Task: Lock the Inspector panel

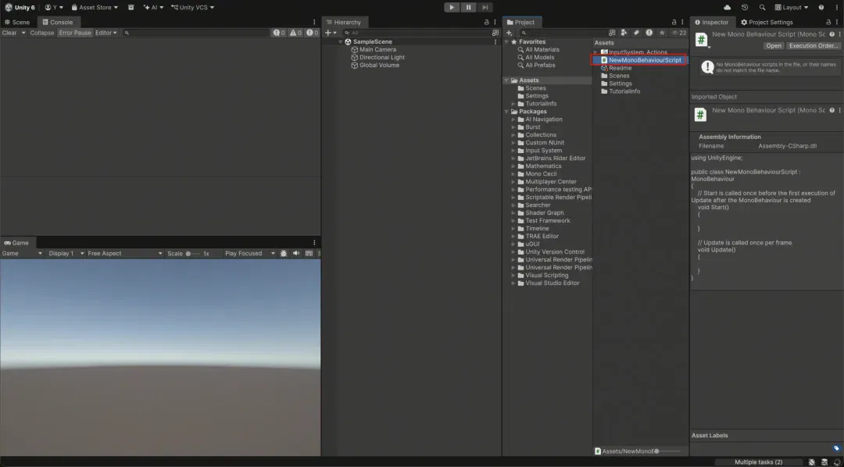Action: 828,22
